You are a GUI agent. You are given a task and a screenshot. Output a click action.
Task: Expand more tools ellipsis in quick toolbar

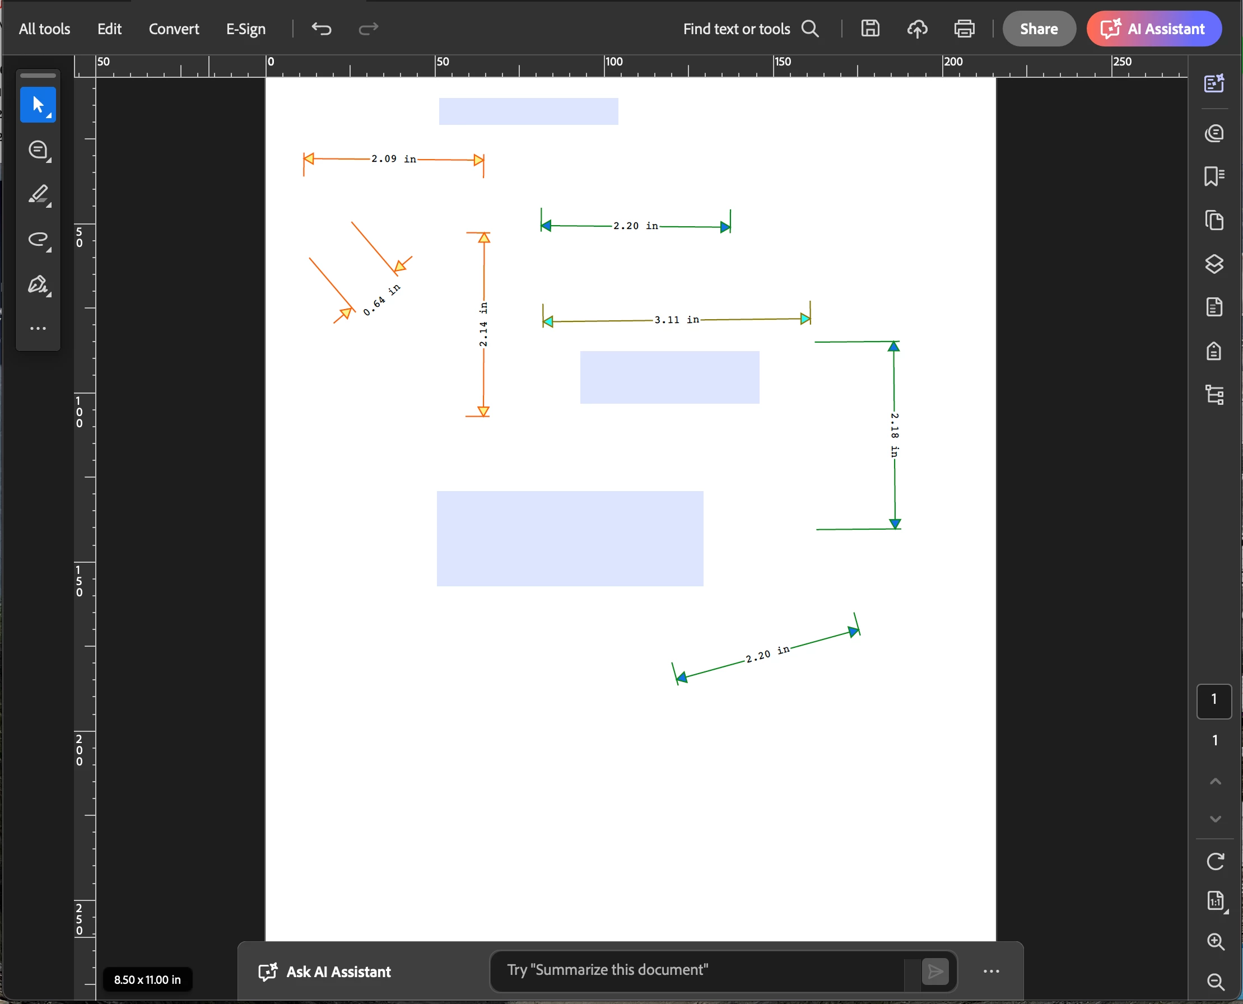coord(38,328)
